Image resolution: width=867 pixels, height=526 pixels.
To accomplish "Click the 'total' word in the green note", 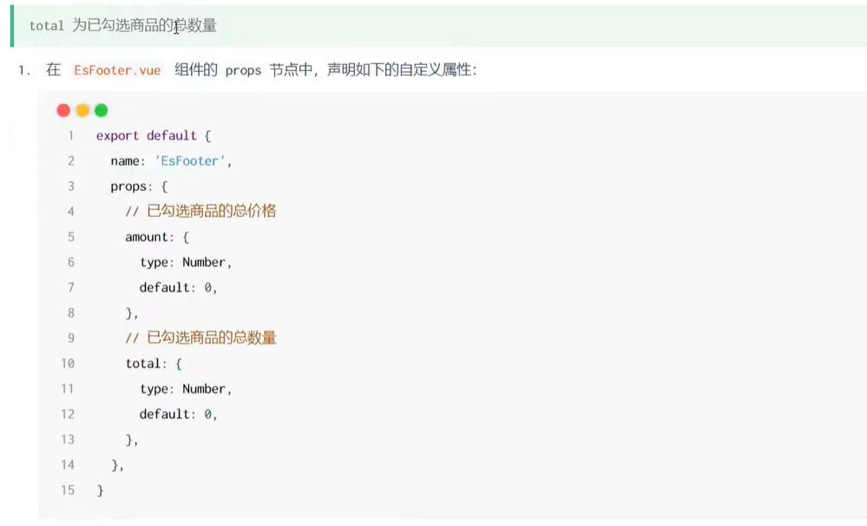I will [47, 25].
